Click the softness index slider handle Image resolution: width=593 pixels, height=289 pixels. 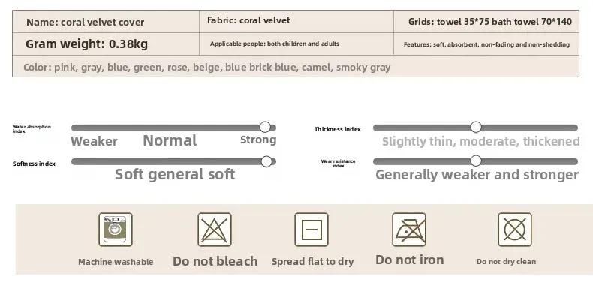266,161
